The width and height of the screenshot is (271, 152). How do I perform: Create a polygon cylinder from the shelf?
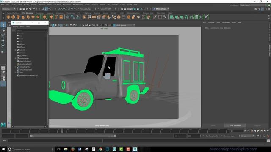pyautogui.click(x=18, y=17)
